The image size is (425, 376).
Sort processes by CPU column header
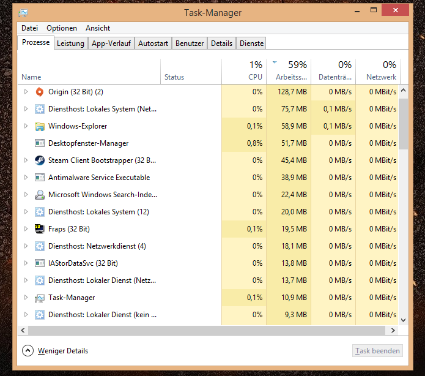[x=244, y=72]
